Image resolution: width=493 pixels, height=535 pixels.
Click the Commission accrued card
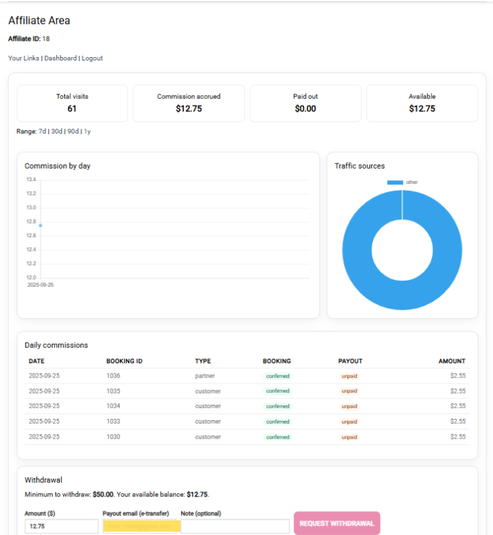click(188, 103)
